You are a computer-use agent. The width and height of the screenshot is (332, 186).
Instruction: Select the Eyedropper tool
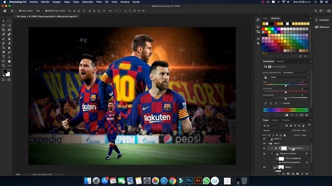coord(4,35)
